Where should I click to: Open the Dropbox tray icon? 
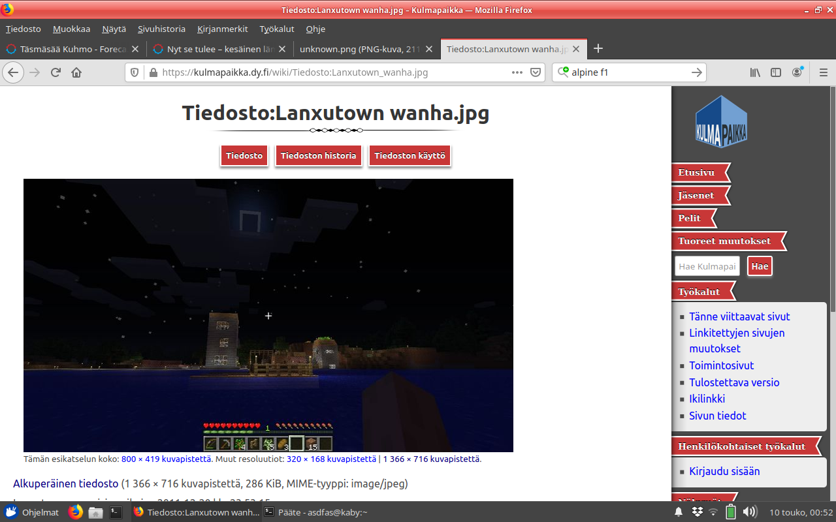click(697, 512)
